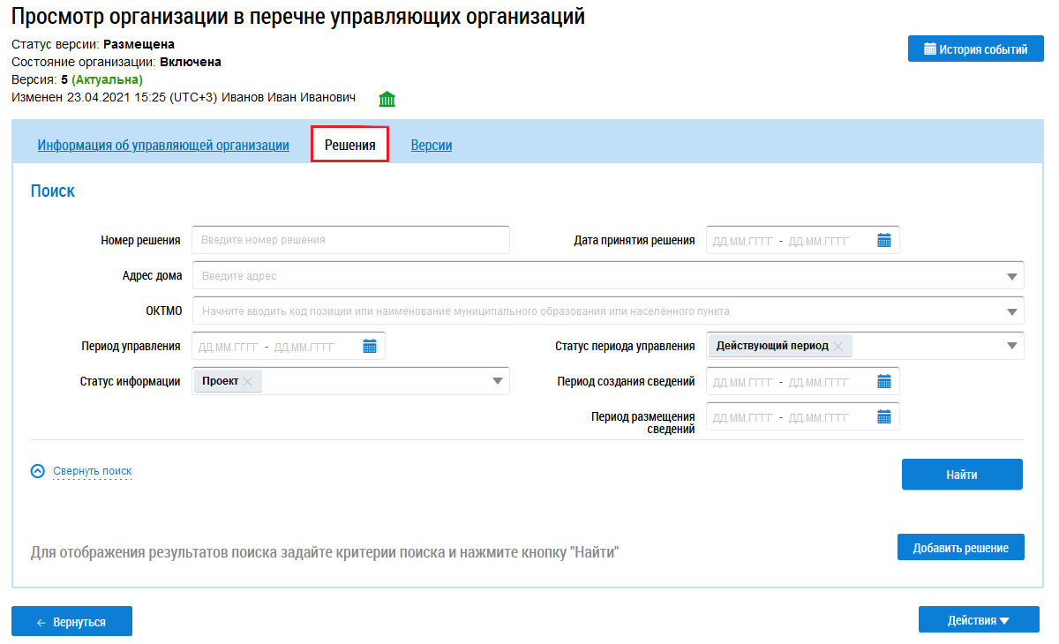Open calendar for Период создания сведений
Screen dimensions: 1059x644
coord(884,382)
